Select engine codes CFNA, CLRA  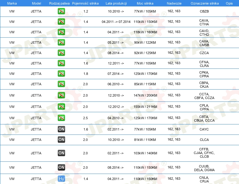[x=204, y=64]
